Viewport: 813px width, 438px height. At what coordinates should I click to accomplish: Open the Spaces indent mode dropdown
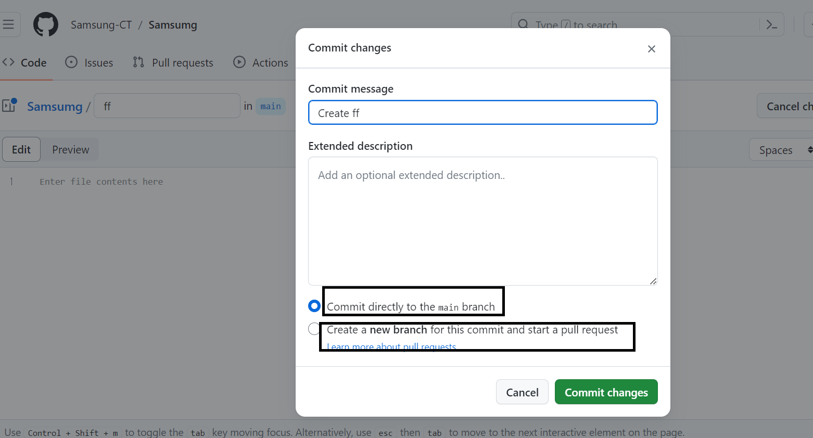click(x=781, y=150)
